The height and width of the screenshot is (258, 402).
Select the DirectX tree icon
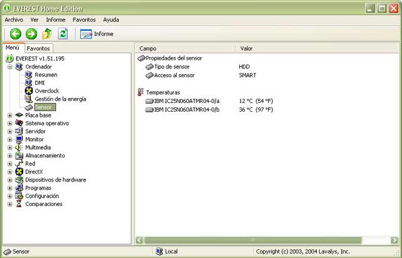click(19, 171)
